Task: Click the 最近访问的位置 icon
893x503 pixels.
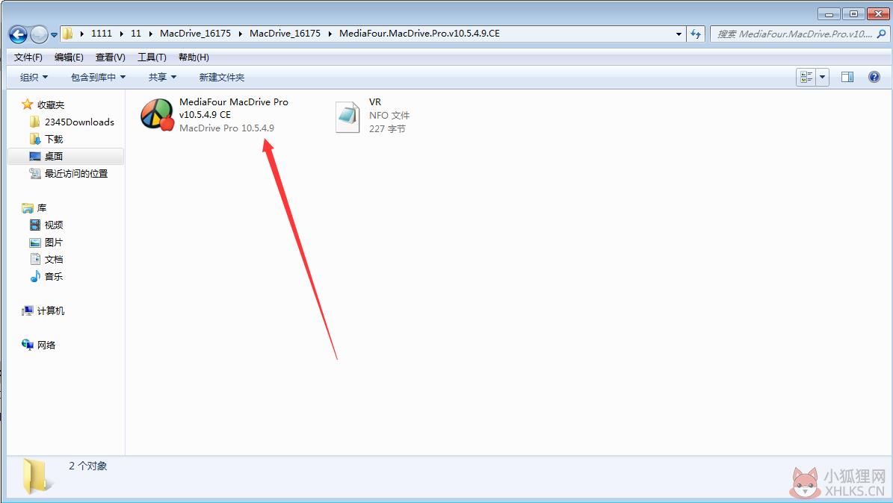Action: (34, 174)
